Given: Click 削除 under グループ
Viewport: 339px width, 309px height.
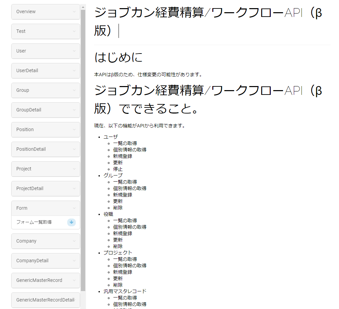Looking at the screenshot, I should pos(118,208).
